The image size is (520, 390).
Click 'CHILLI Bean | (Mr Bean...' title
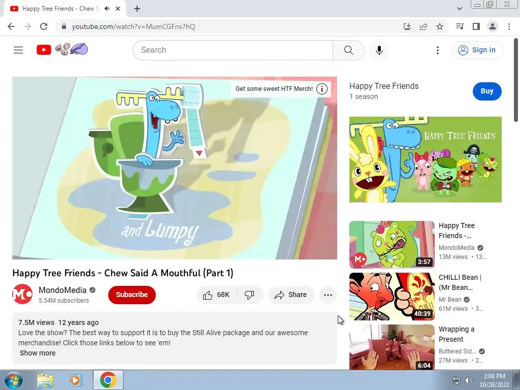pos(460,282)
